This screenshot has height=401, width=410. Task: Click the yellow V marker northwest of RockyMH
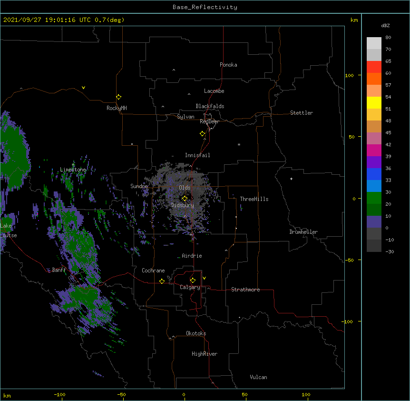pyautogui.click(x=83, y=88)
